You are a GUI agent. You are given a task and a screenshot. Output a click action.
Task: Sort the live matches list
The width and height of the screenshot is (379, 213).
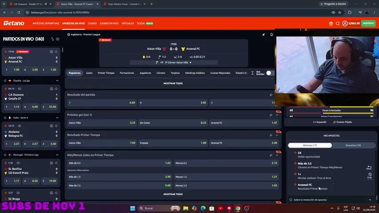(x=52, y=39)
